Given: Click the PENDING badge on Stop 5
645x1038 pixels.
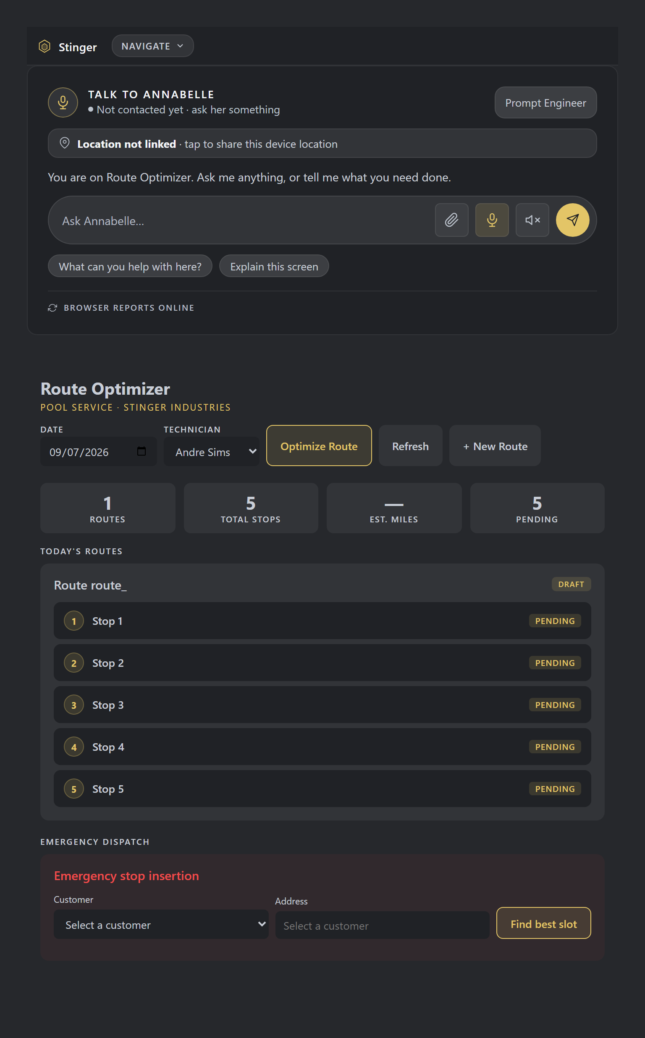Looking at the screenshot, I should click(555, 789).
